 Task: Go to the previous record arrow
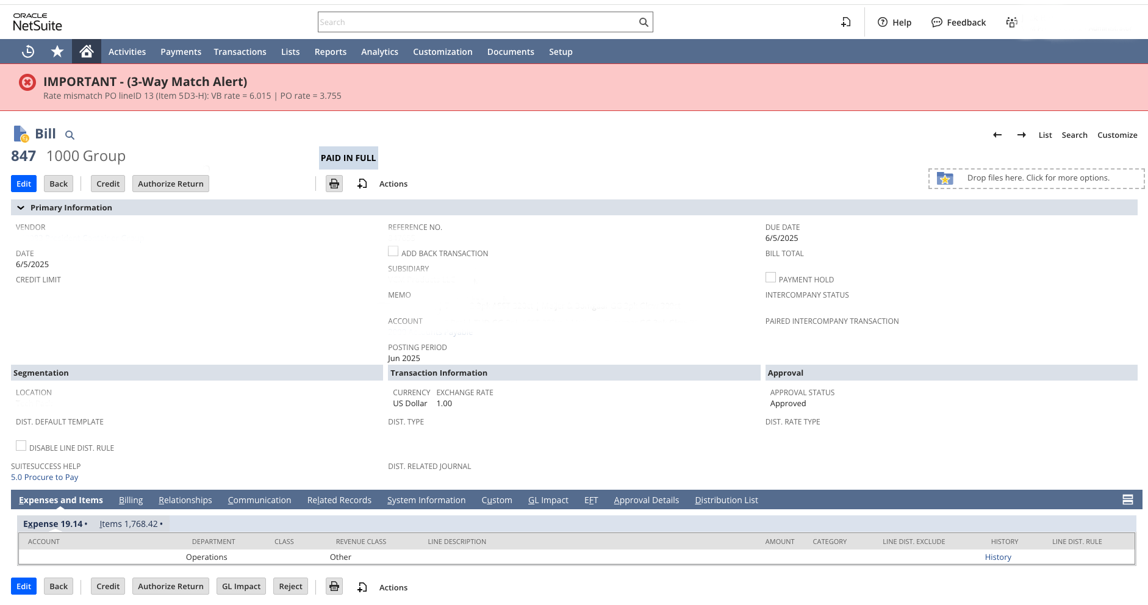point(997,135)
